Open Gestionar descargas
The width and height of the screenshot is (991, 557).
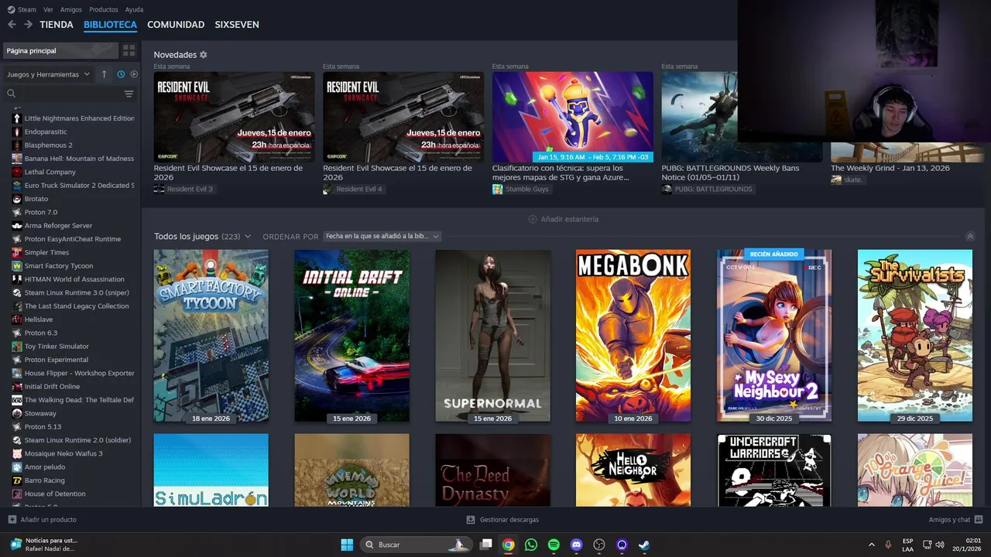point(502,520)
